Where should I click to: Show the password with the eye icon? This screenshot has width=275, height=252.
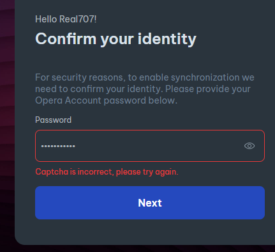pos(249,146)
